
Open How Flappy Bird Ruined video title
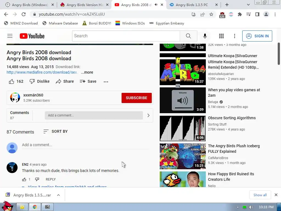point(231,177)
